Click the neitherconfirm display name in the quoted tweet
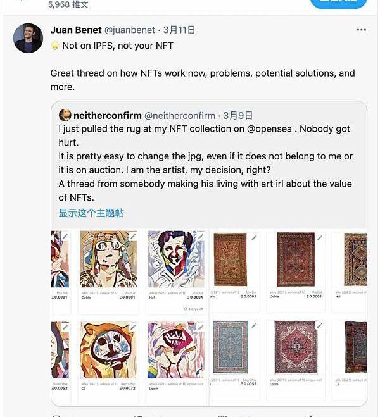This screenshot has width=380, height=417. tap(108, 115)
